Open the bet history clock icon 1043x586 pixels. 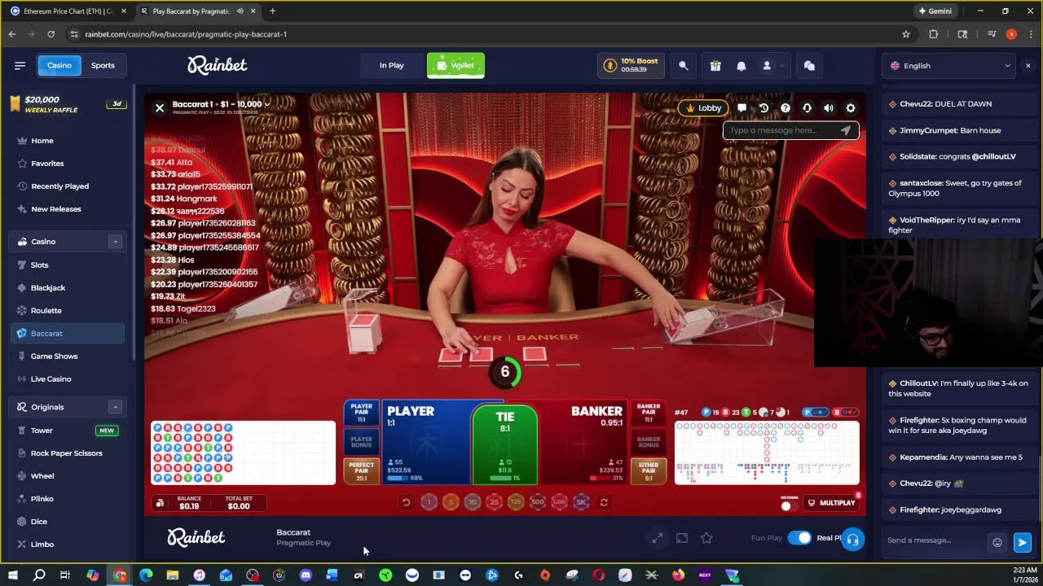(x=764, y=107)
